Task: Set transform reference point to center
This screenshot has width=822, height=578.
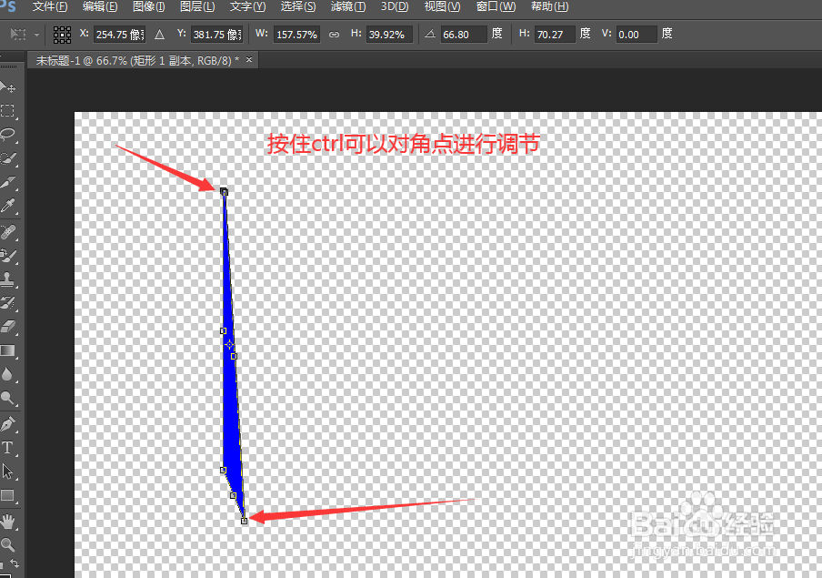Action: pos(61,35)
